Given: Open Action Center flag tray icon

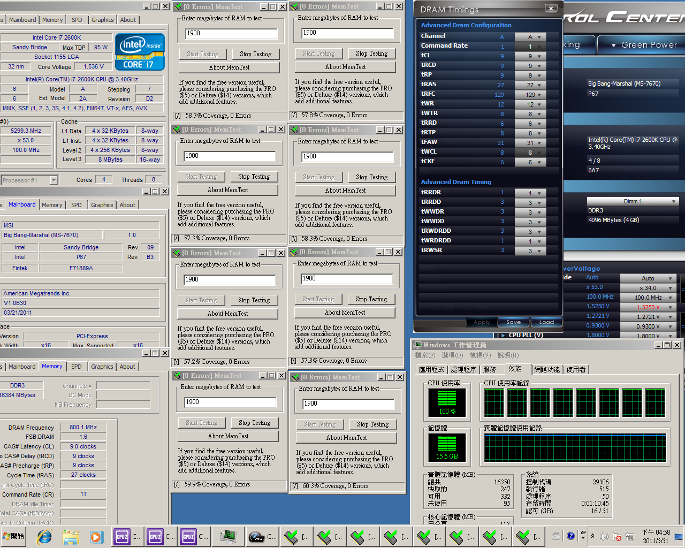Looking at the screenshot, I should click(x=617, y=536).
